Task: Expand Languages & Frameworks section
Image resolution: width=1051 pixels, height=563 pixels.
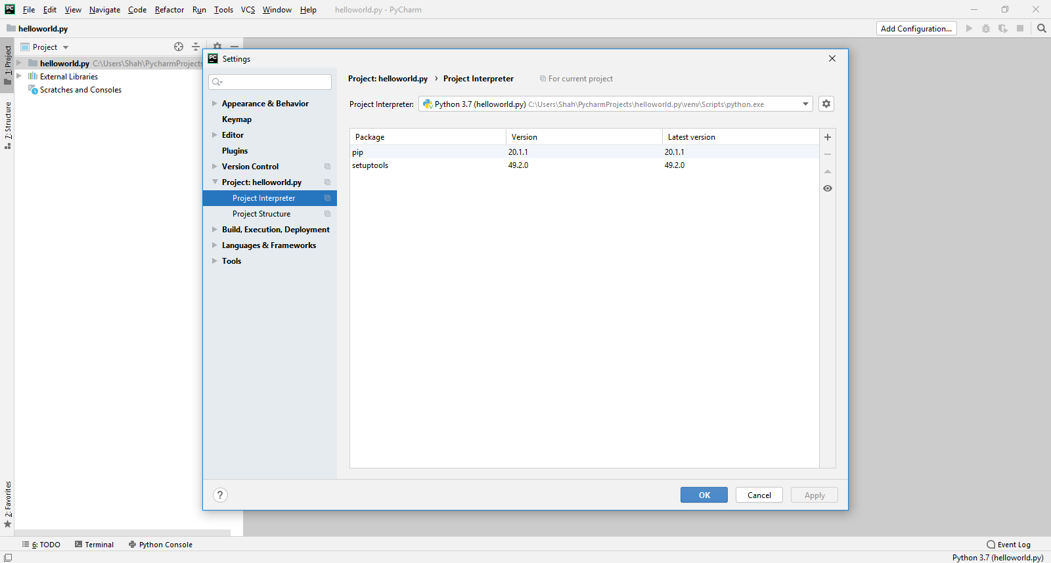Action: coord(215,245)
